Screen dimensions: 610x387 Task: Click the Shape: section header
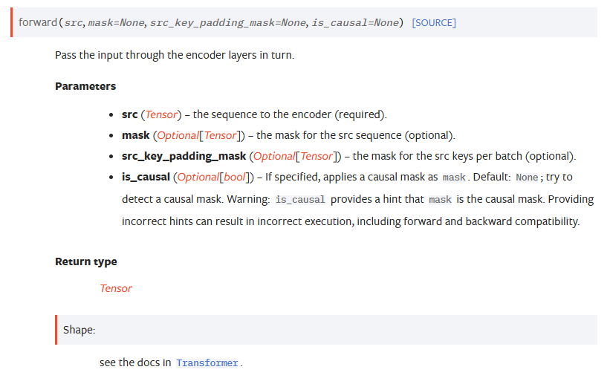pos(79,330)
